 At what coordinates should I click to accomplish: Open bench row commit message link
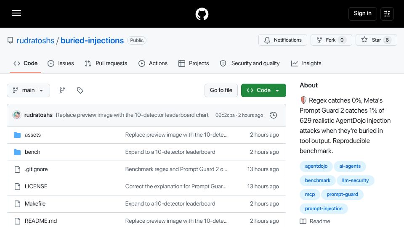(x=170, y=152)
